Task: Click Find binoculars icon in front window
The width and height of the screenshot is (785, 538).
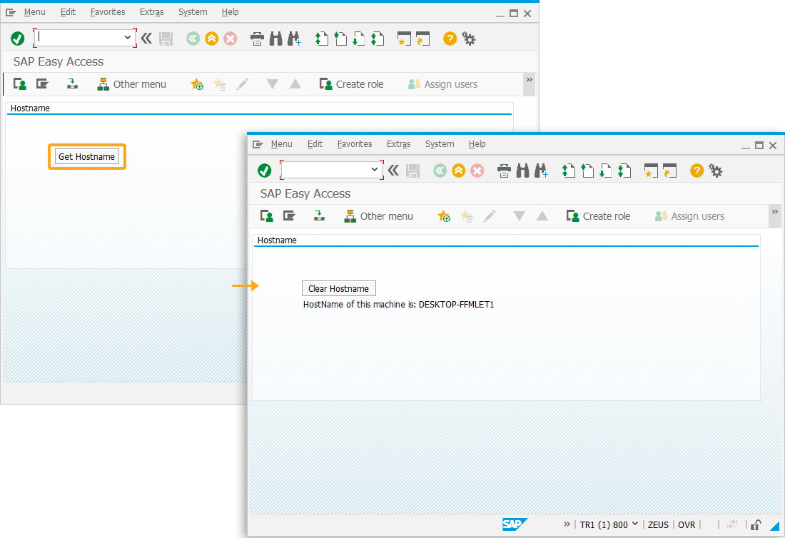Action: pos(522,171)
